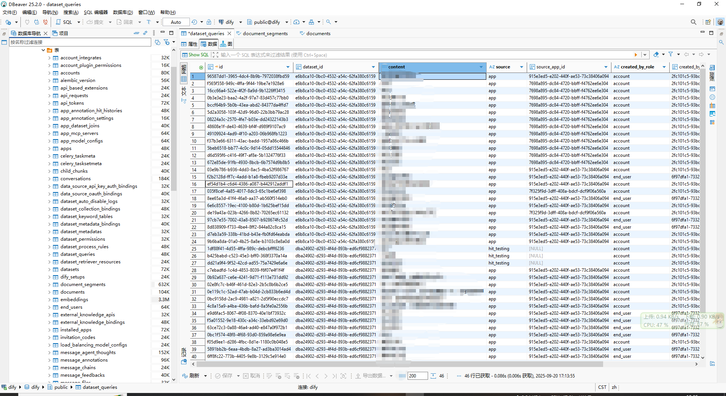This screenshot has height=396, width=726.
Task: Open the database search icon on the toolbar
Action: (329, 22)
